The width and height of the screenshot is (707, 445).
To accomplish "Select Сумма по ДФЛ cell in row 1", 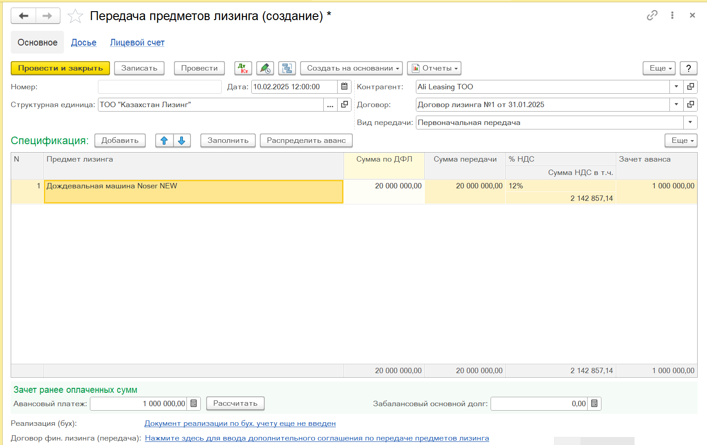I will [x=384, y=191].
